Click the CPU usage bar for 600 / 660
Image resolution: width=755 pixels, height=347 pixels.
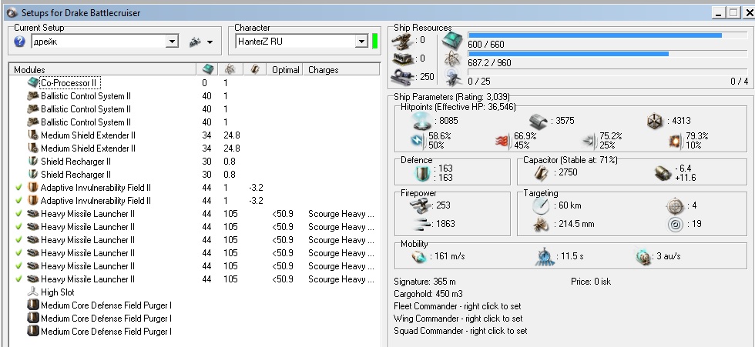[x=608, y=35]
